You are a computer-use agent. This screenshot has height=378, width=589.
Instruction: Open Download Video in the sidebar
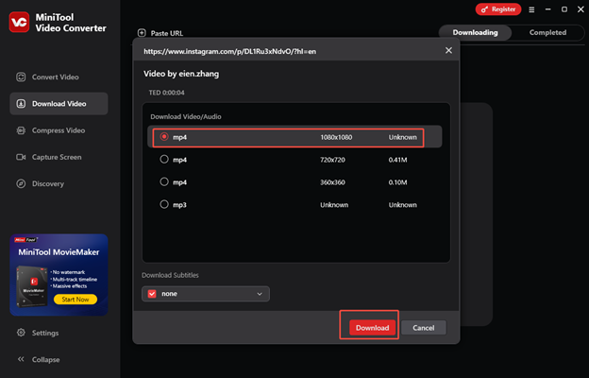[x=59, y=104]
